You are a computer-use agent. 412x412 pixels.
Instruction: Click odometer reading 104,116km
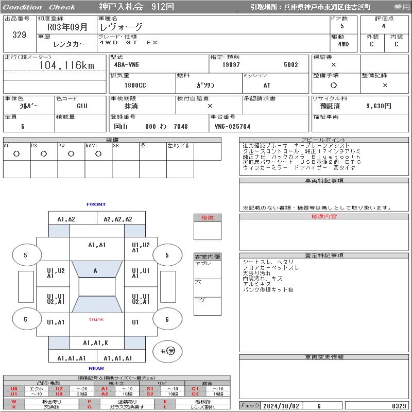(67, 65)
